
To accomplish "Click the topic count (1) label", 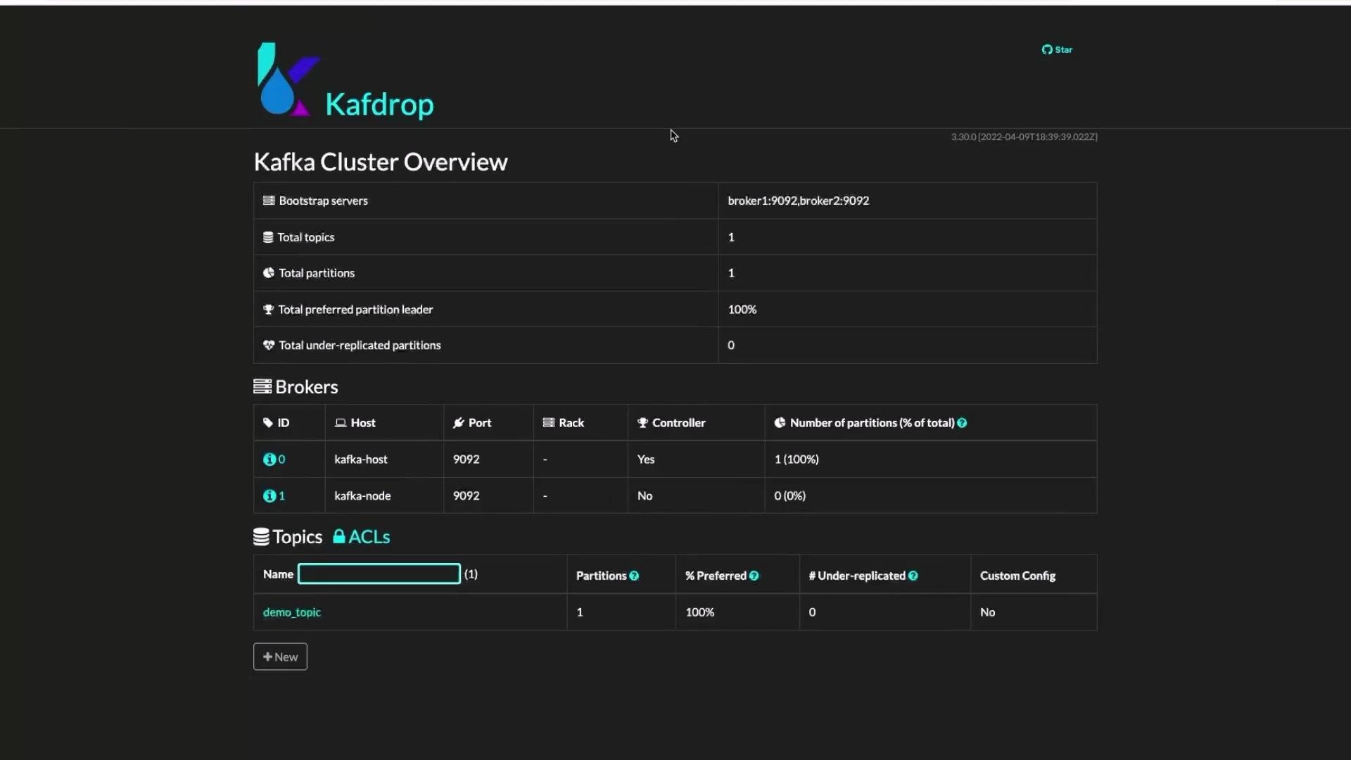I will click(471, 574).
